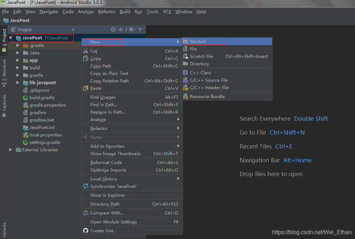Expand the app module node
Screen dimensions: 355x239
(18, 60)
